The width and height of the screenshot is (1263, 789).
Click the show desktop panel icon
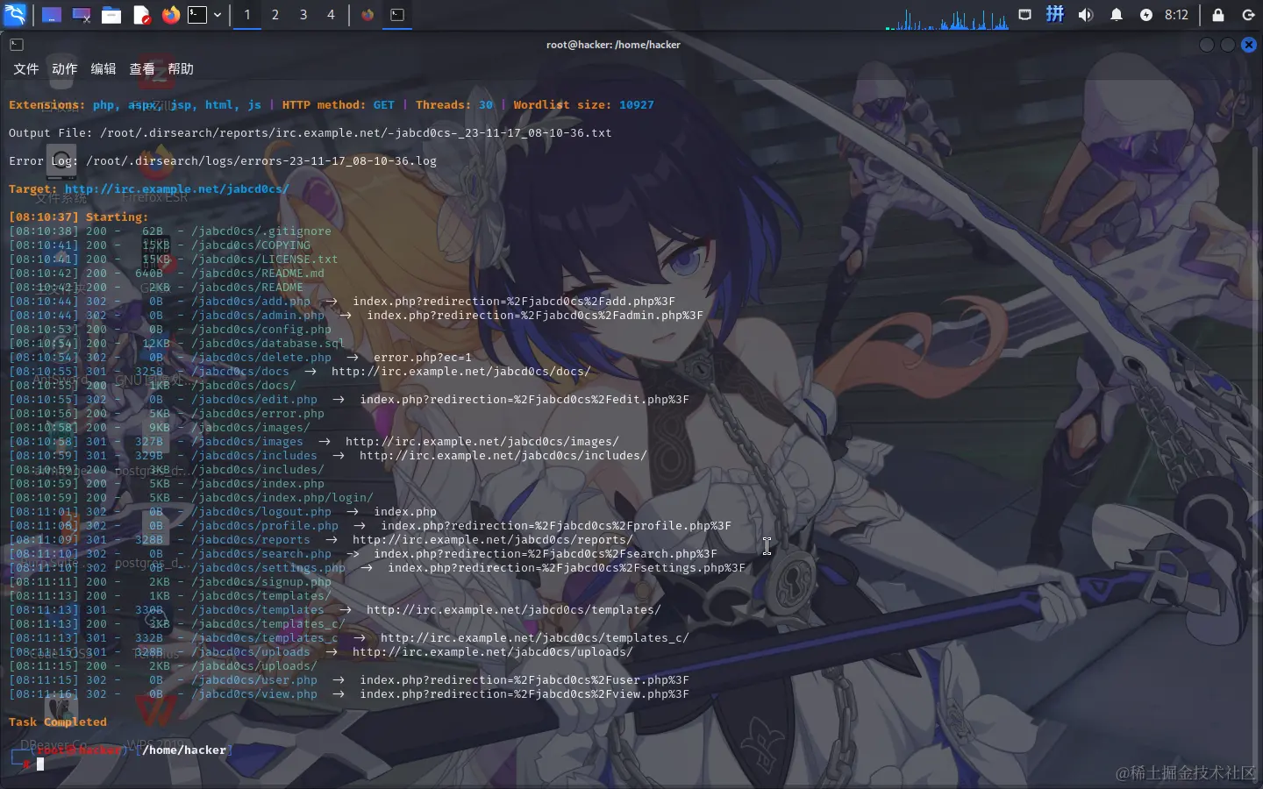click(x=52, y=15)
